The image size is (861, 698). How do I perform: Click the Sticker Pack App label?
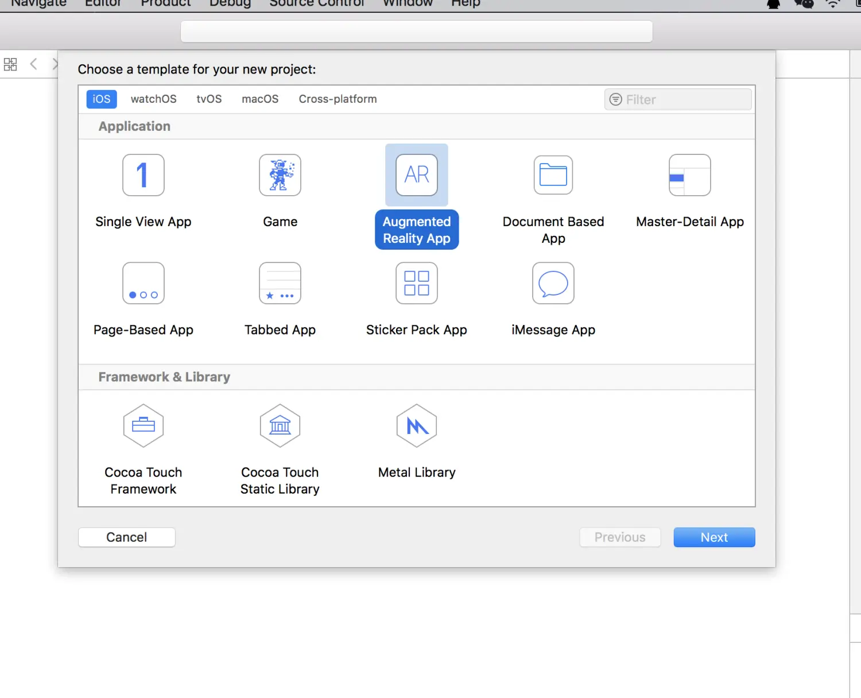click(x=417, y=330)
